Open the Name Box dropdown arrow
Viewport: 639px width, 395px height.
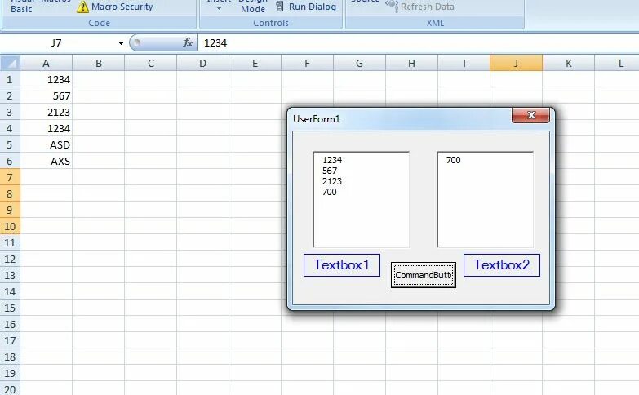[x=121, y=42]
